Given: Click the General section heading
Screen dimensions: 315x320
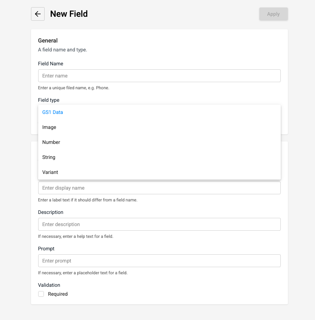Looking at the screenshot, I should pos(48,40).
